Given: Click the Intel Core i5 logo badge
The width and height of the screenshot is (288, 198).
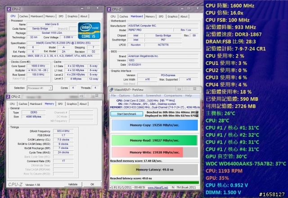Looking at the screenshot, I should click(x=89, y=31).
